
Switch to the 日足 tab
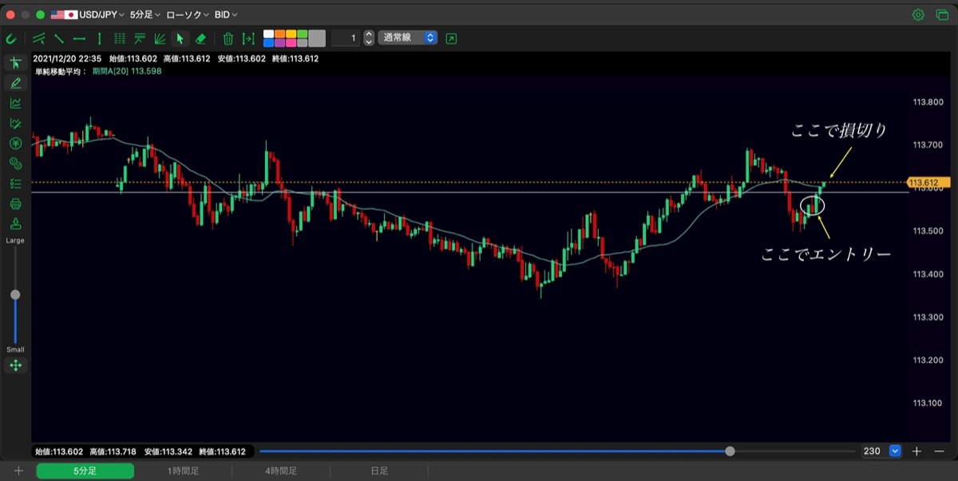(379, 471)
